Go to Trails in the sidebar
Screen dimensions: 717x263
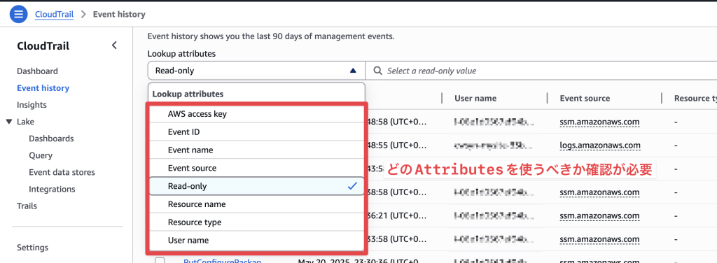(27, 206)
